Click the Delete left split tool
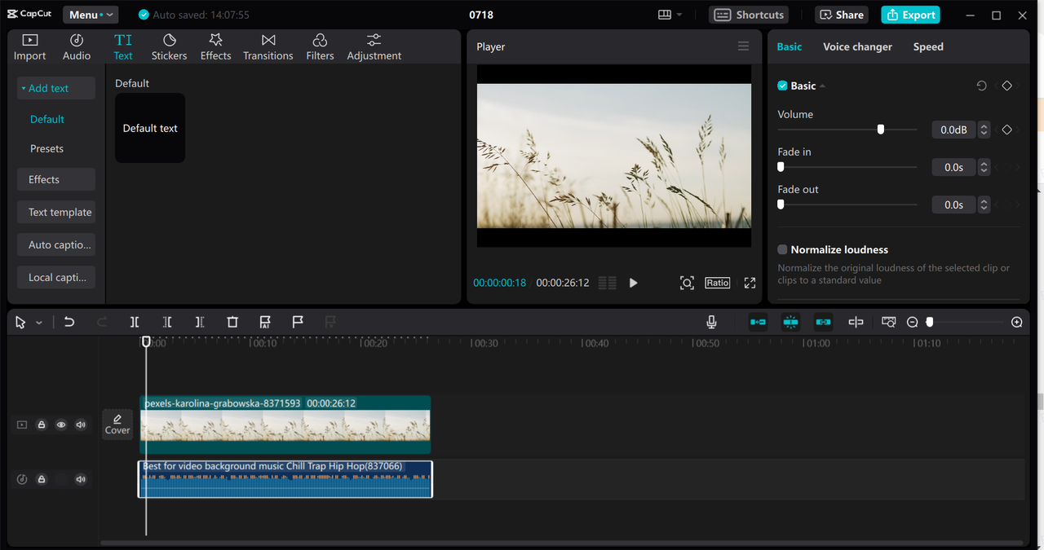1044x550 pixels. point(167,323)
